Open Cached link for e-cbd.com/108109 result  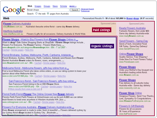coord(44,87)
